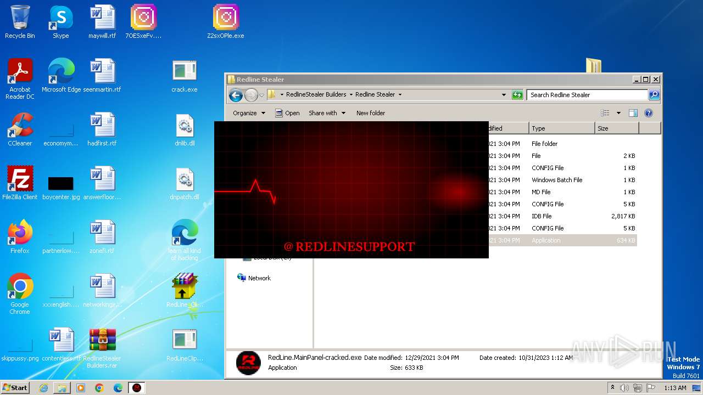Go back with the Explorer Back arrow
703x395 pixels.
pyautogui.click(x=236, y=95)
